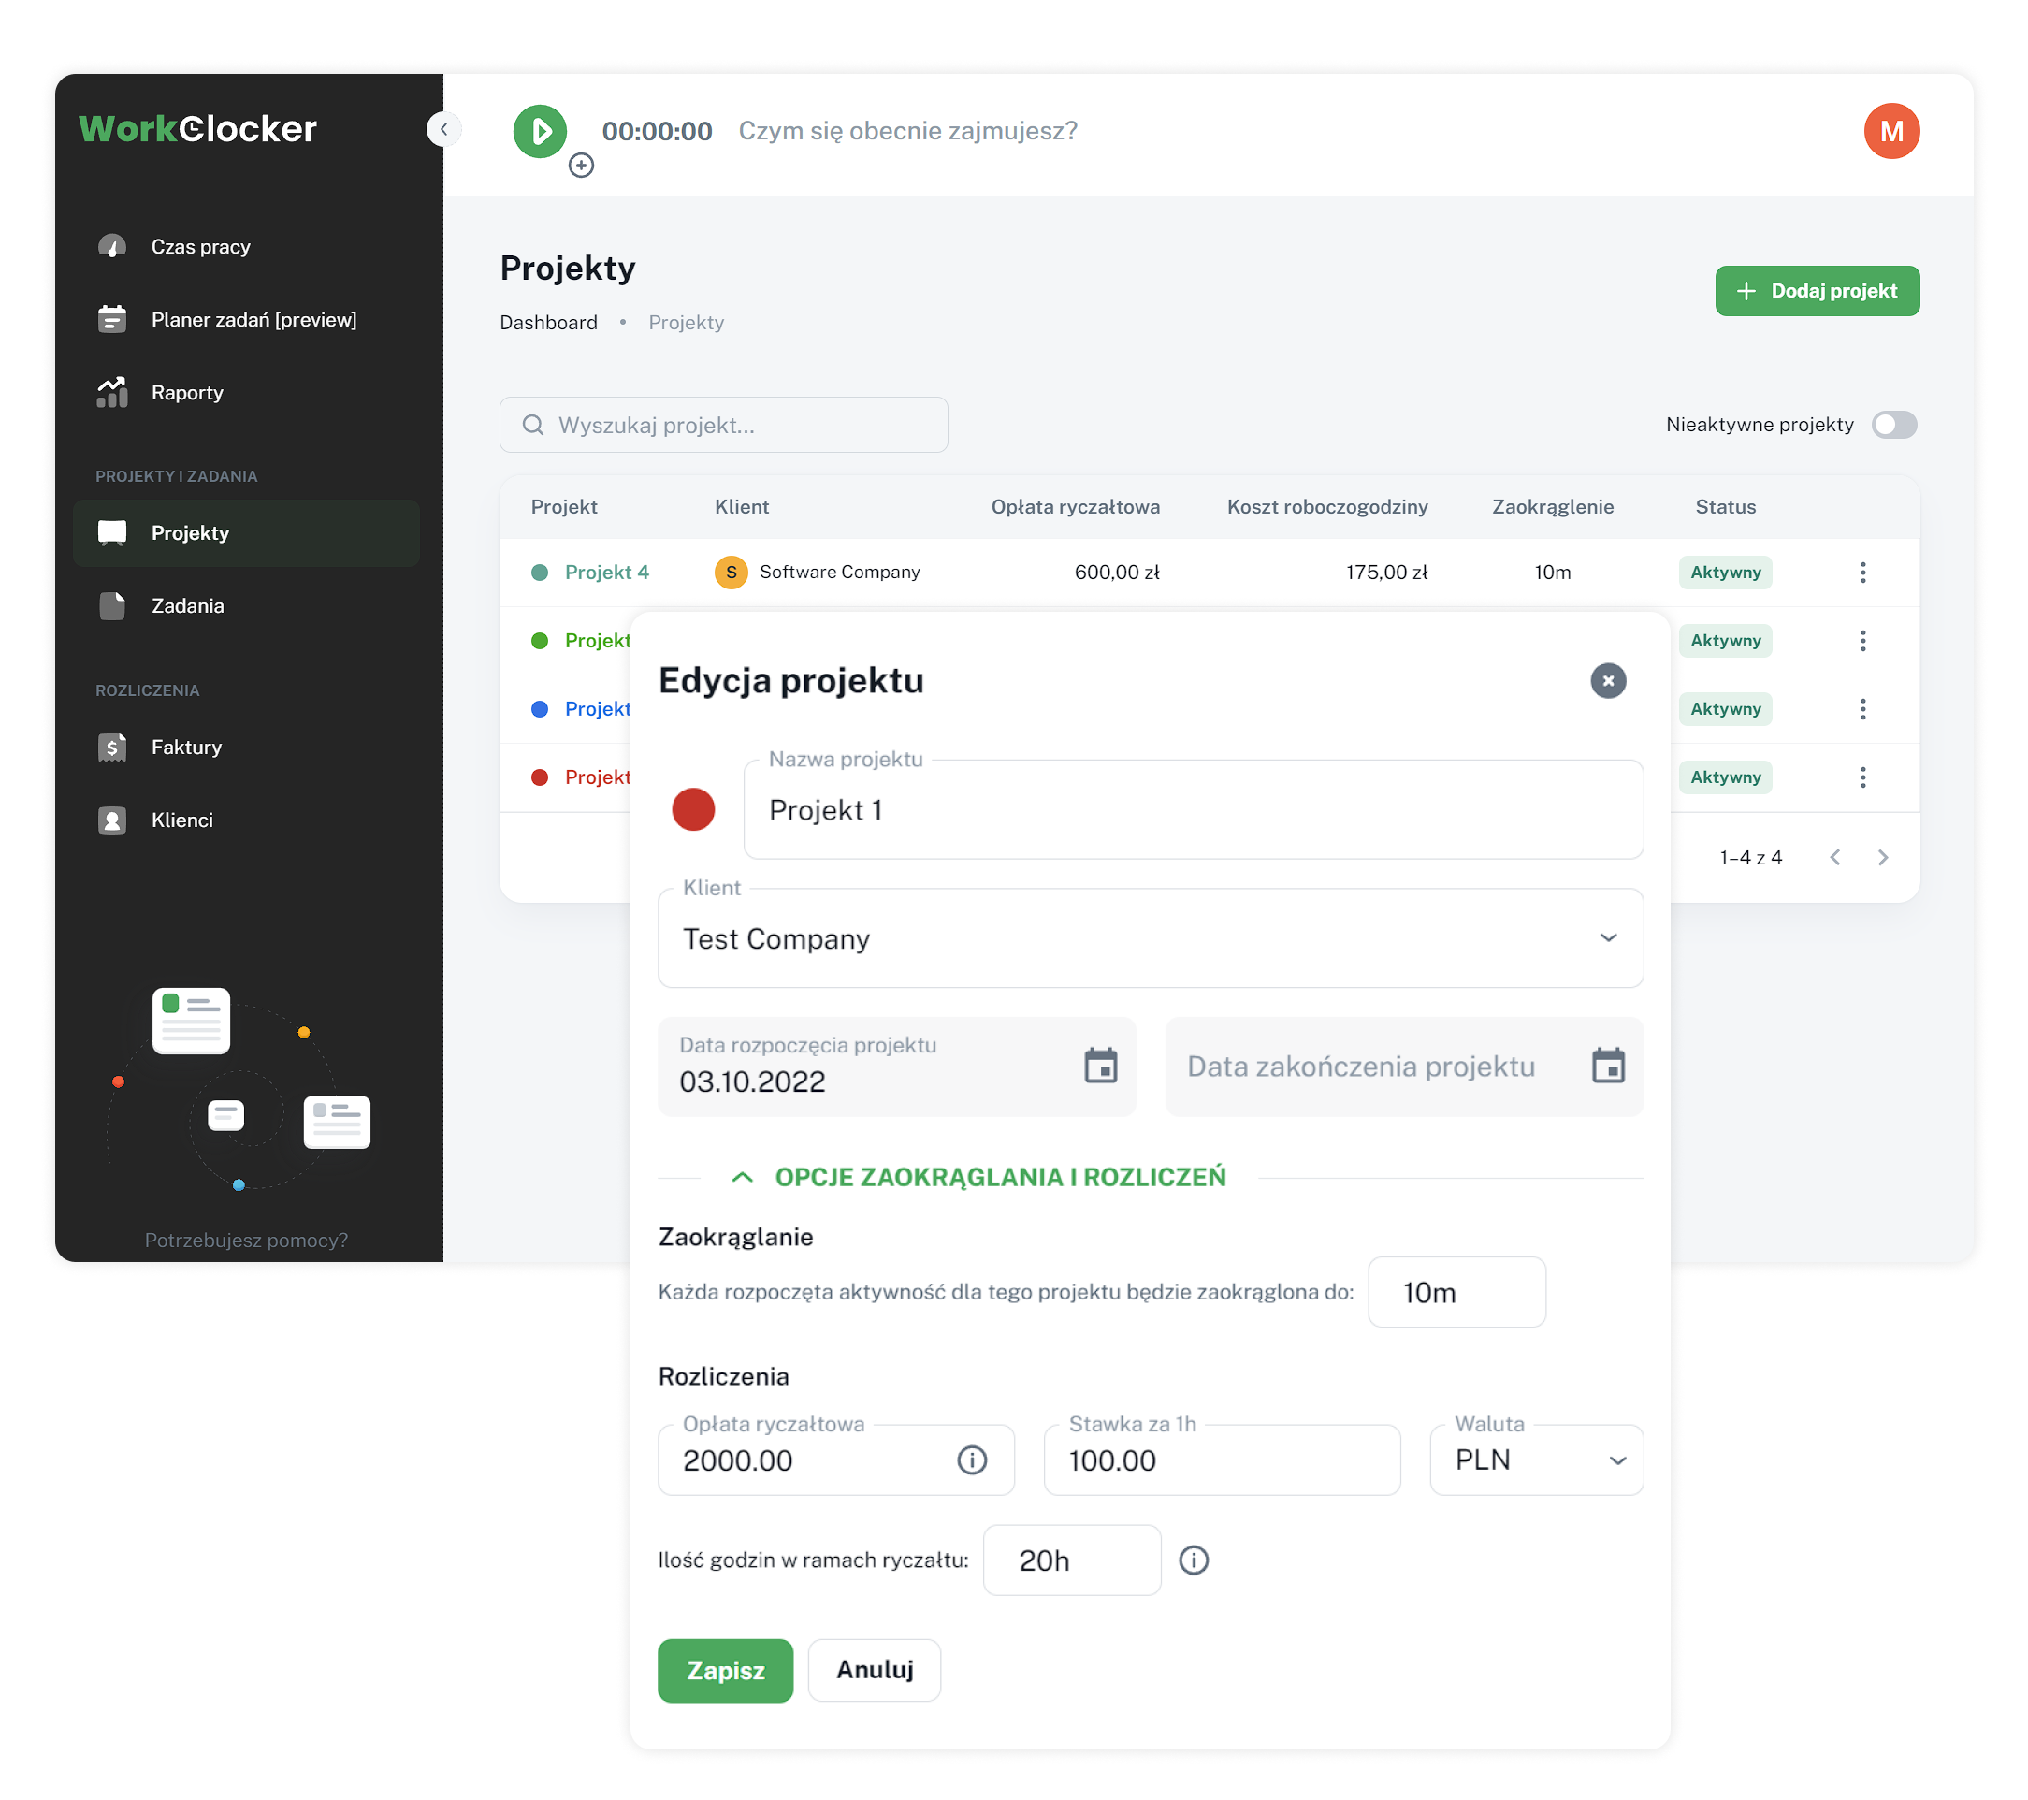Open the Waluta PLN dropdown
This screenshot has width=2028, height=1800.
(1536, 1459)
